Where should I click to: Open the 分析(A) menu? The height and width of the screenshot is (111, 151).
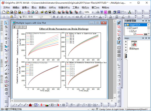(x=52, y=8)
